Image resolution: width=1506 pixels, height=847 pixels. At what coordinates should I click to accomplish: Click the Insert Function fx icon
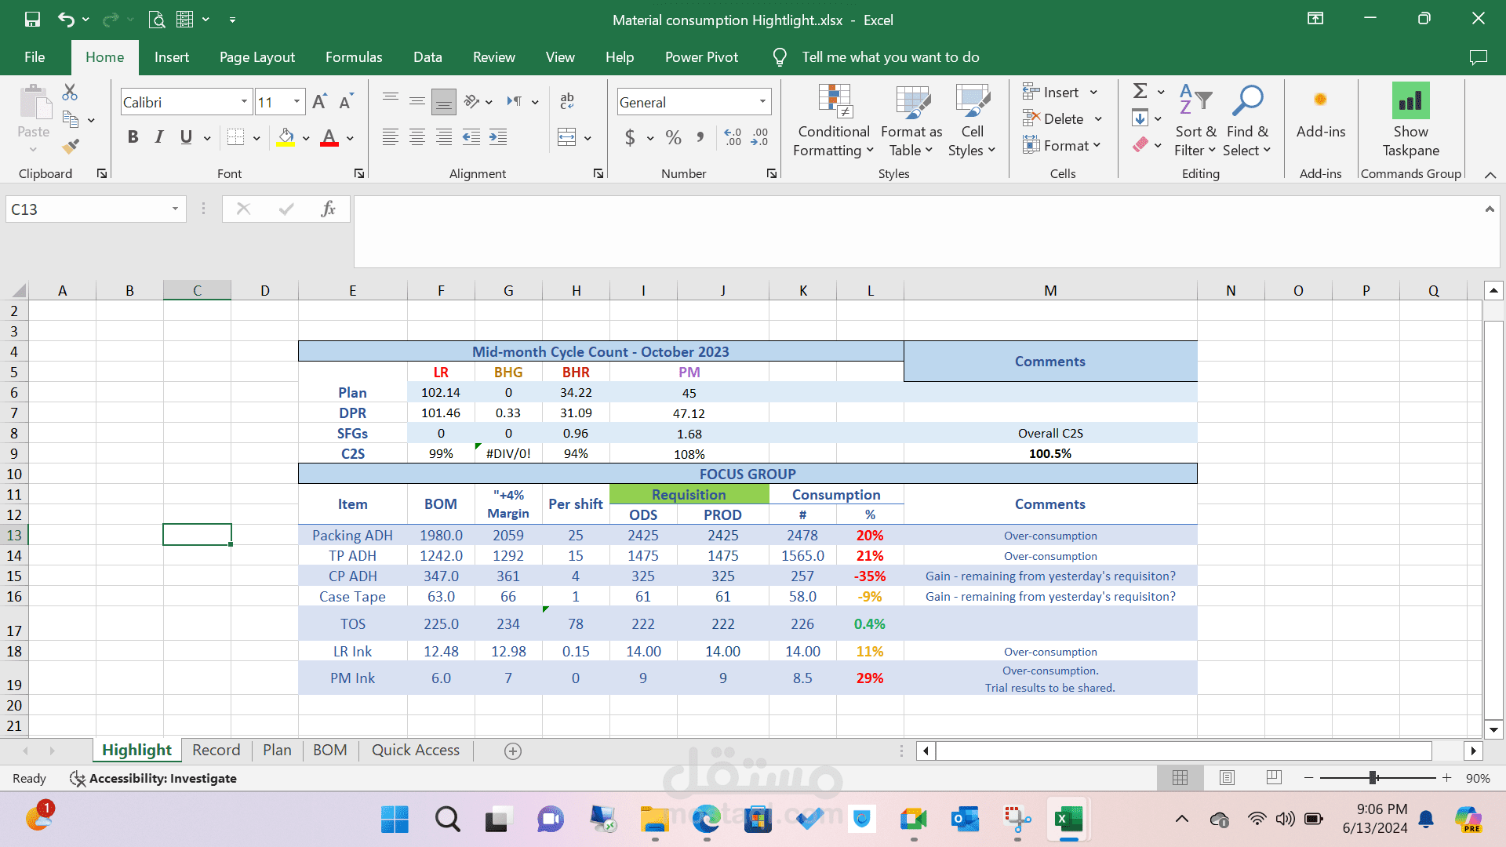[x=328, y=209]
